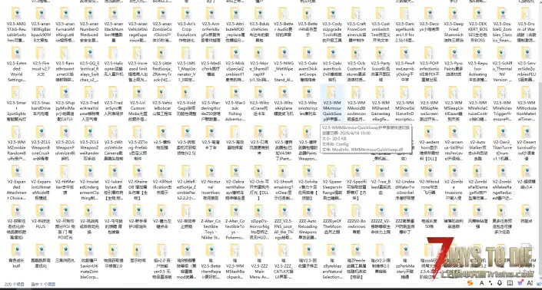Select V2.5-Extended World Settings folder
The width and height of the screenshot is (542, 290).
click(16, 64)
